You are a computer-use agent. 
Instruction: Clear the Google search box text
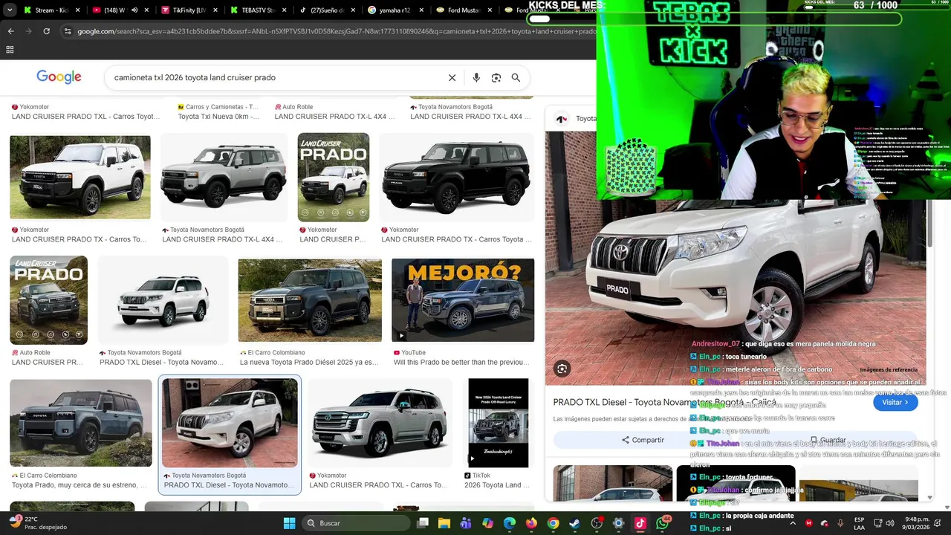452,78
